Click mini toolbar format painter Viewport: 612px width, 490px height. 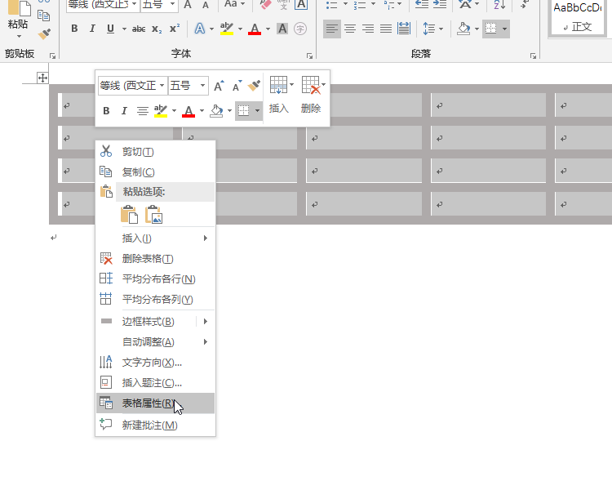(x=254, y=86)
